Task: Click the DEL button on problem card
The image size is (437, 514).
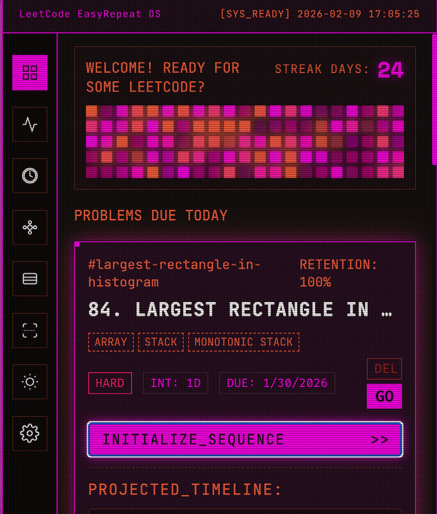Action: coord(384,369)
